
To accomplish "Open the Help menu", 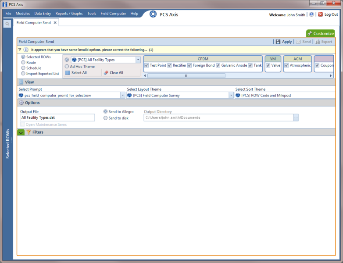I will coord(134,14).
